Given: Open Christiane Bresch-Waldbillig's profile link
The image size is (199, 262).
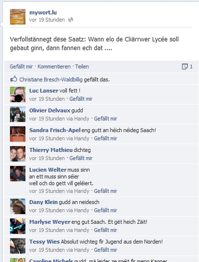Looking at the screenshot, I should 51,79.
